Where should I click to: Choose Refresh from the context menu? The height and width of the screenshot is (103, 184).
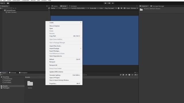tap(64, 59)
